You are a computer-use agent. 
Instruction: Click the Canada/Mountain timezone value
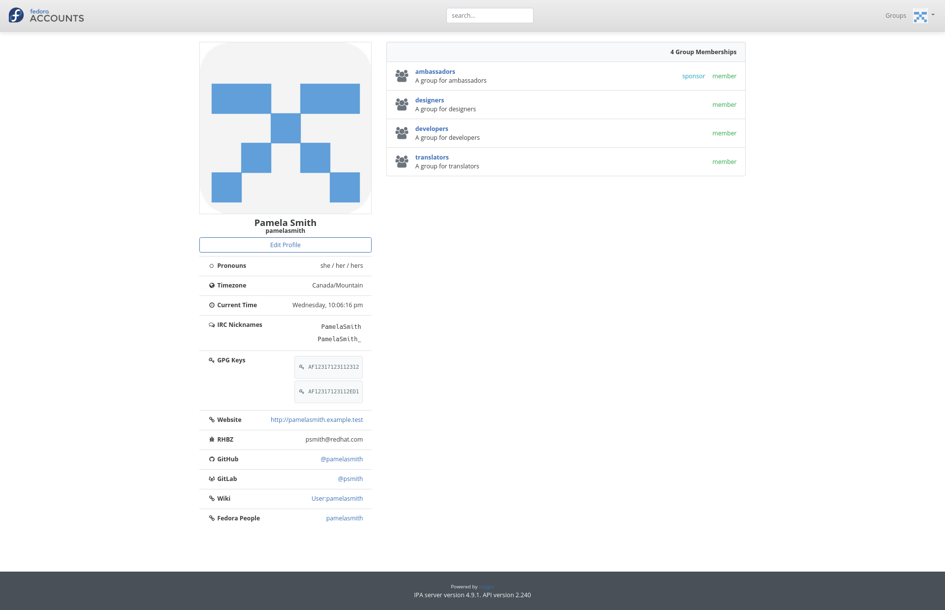click(338, 286)
